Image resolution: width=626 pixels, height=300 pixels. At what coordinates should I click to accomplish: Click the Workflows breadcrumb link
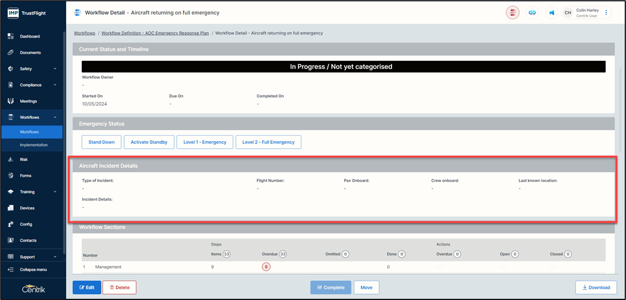pos(85,33)
